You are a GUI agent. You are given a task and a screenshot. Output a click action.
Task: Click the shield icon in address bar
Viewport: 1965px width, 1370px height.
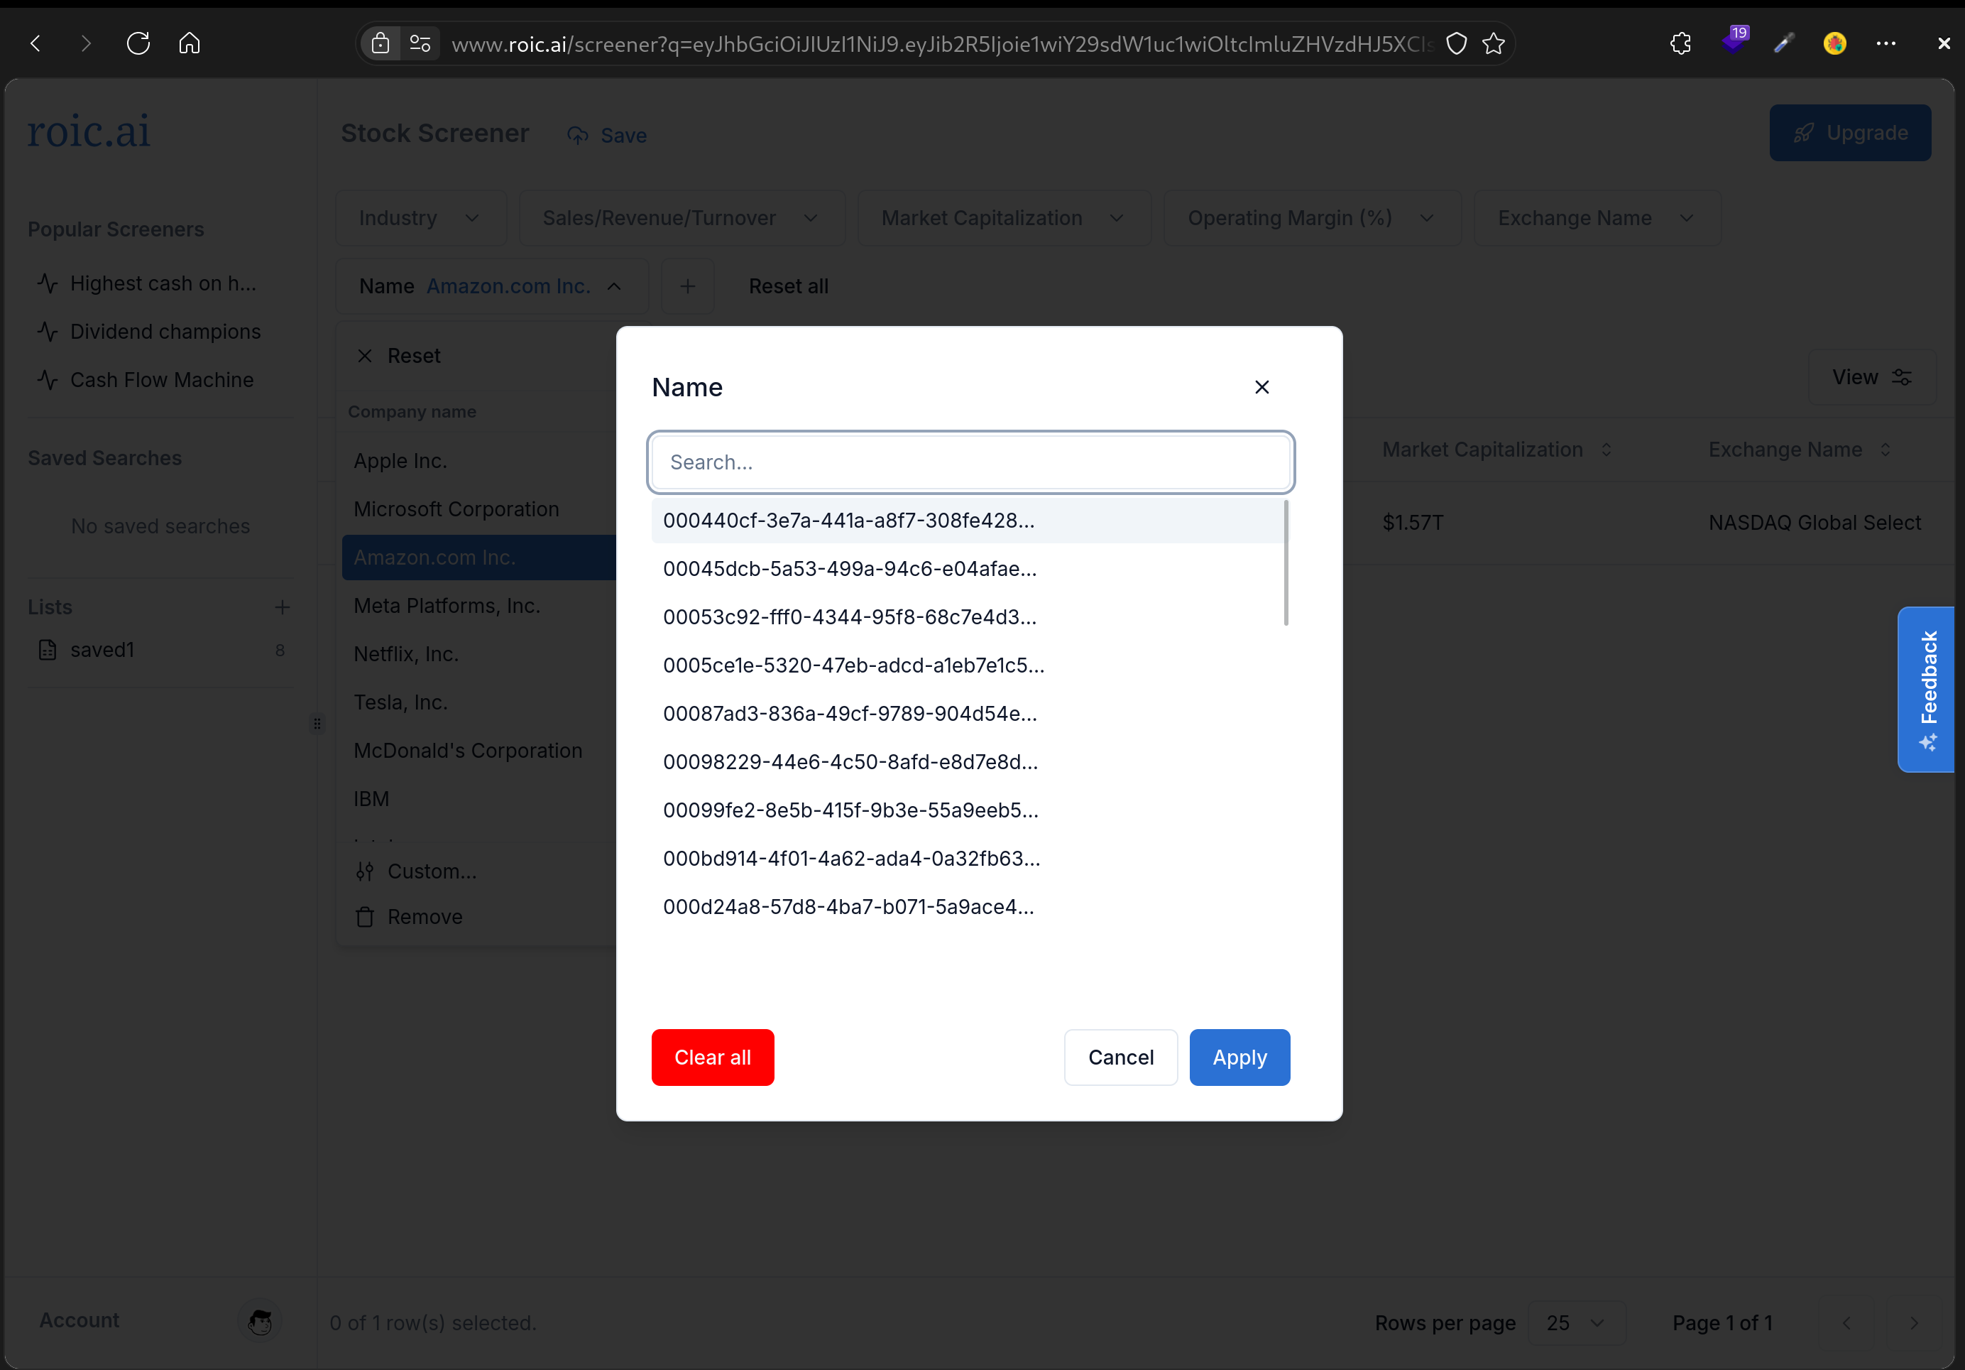[1456, 43]
